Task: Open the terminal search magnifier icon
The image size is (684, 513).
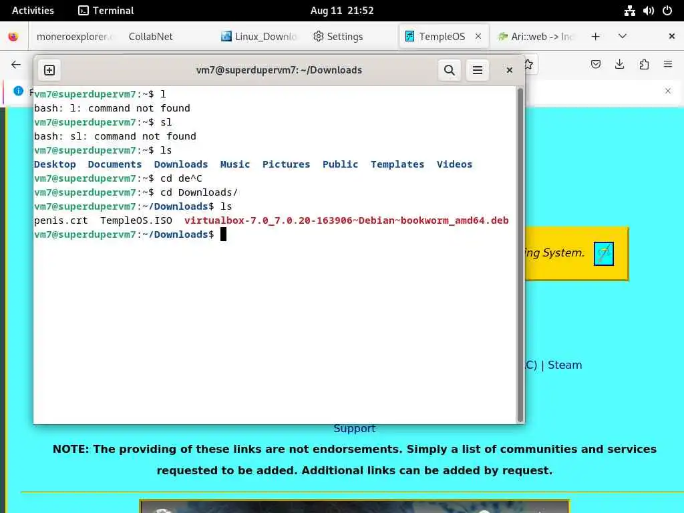Action: click(450, 70)
